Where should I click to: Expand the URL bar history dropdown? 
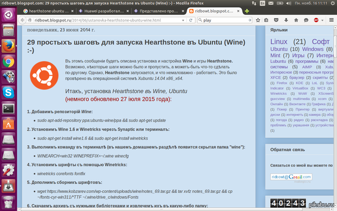(x=183, y=20)
